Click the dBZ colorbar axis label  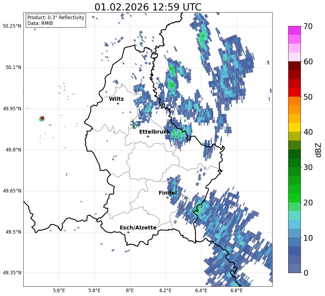318,150
